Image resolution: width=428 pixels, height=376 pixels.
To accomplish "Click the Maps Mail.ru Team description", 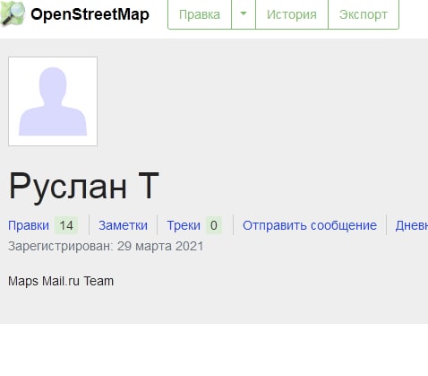I will (x=61, y=281).
